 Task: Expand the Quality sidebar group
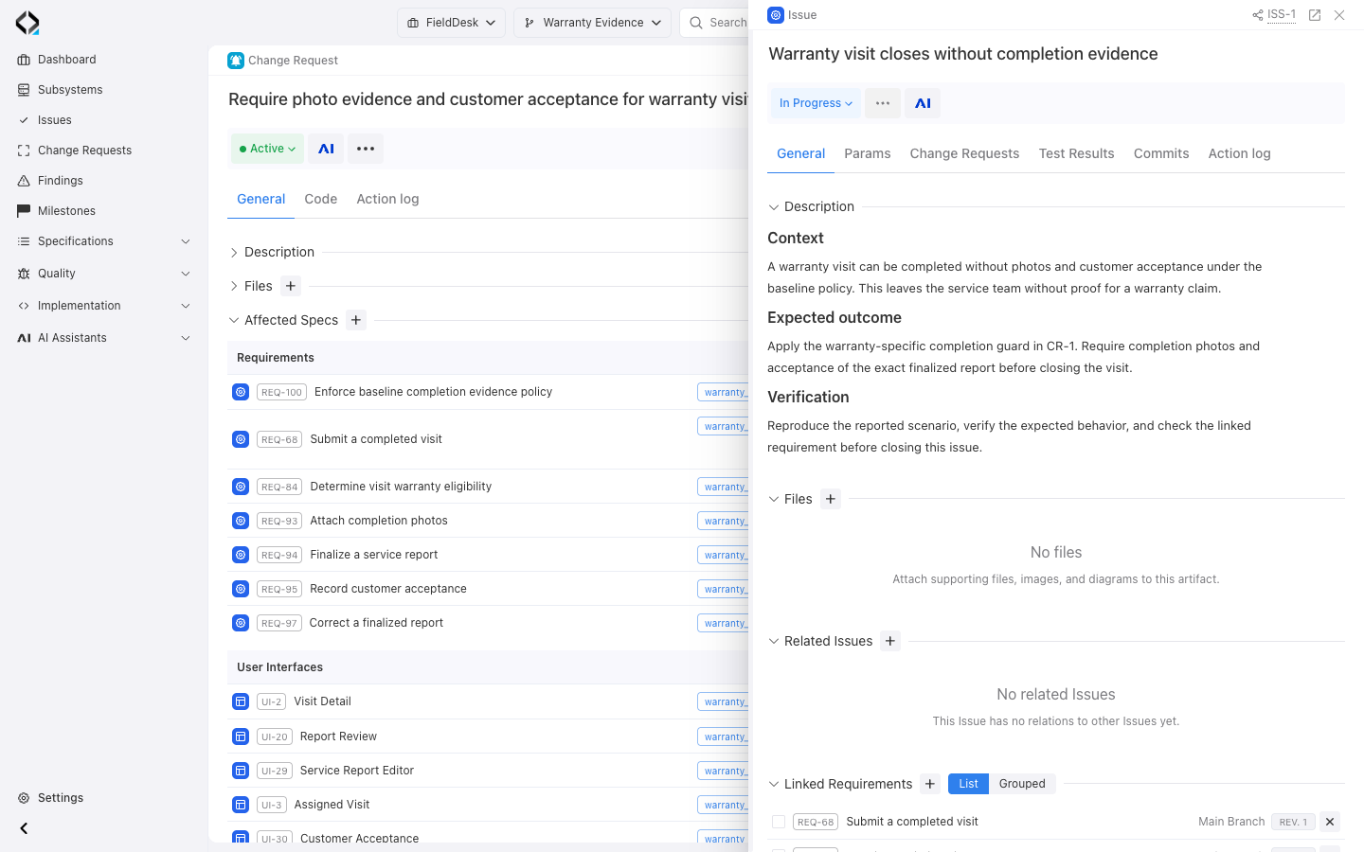[x=104, y=274]
